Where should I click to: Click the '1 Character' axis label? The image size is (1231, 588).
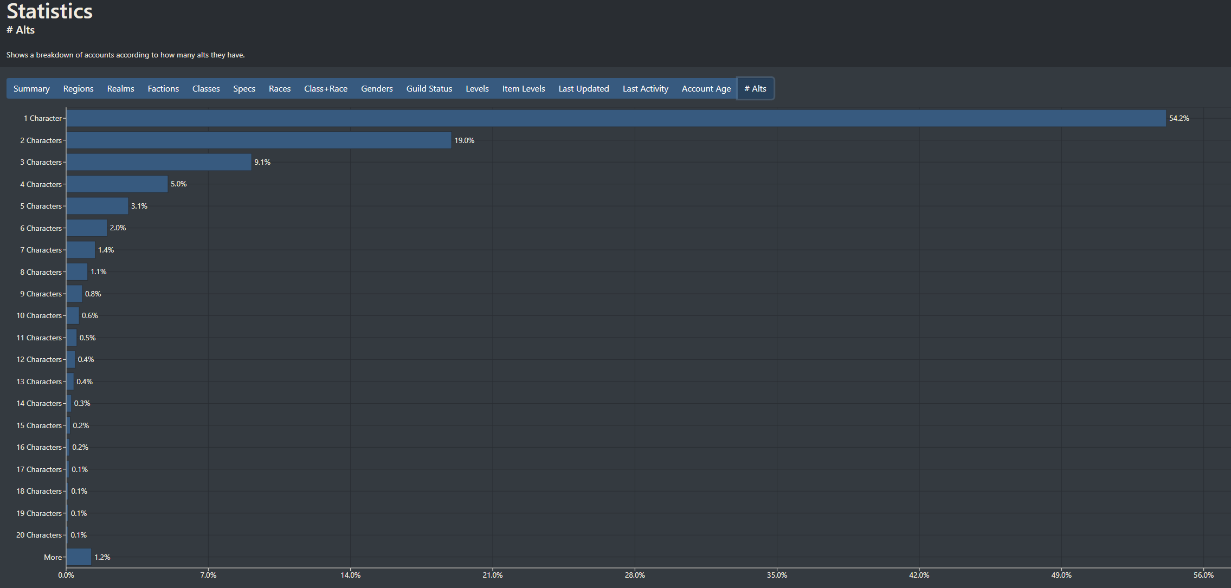[43, 118]
